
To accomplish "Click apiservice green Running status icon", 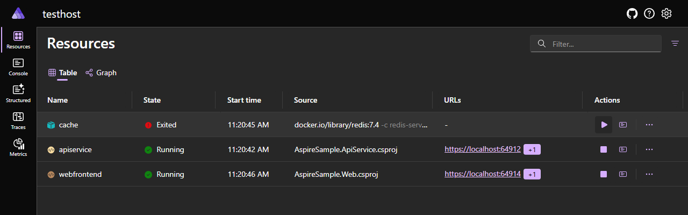I will [148, 149].
